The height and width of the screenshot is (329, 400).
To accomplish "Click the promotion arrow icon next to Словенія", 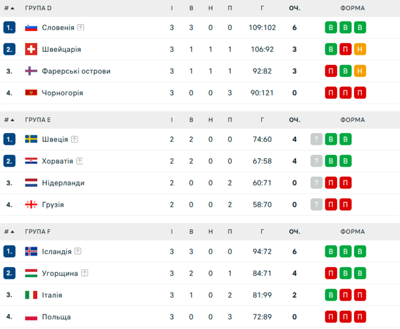I will point(81,28).
